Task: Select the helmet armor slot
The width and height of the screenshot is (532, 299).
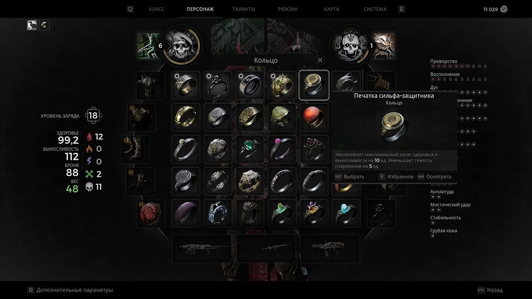Action: coord(150,85)
